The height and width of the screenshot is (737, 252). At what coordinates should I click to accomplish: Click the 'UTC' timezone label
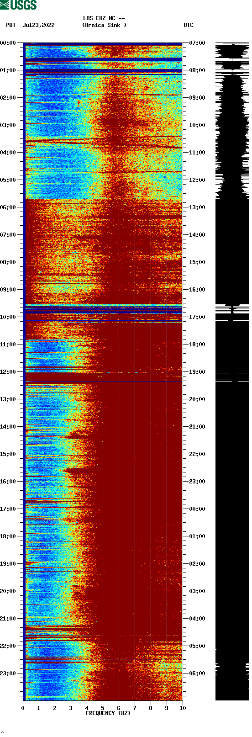[x=189, y=25]
